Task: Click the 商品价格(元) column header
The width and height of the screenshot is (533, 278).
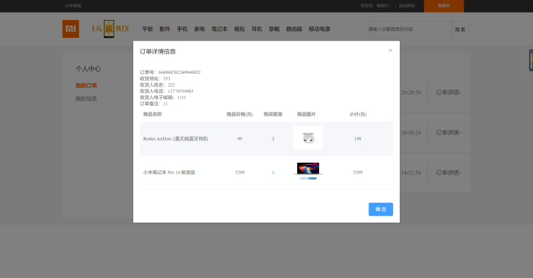Action: click(240, 114)
